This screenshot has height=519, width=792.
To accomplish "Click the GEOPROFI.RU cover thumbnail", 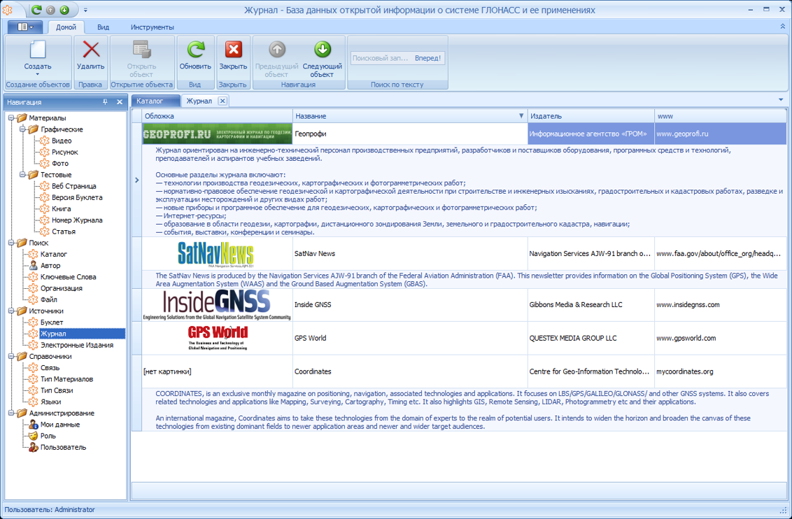I will click(x=217, y=134).
